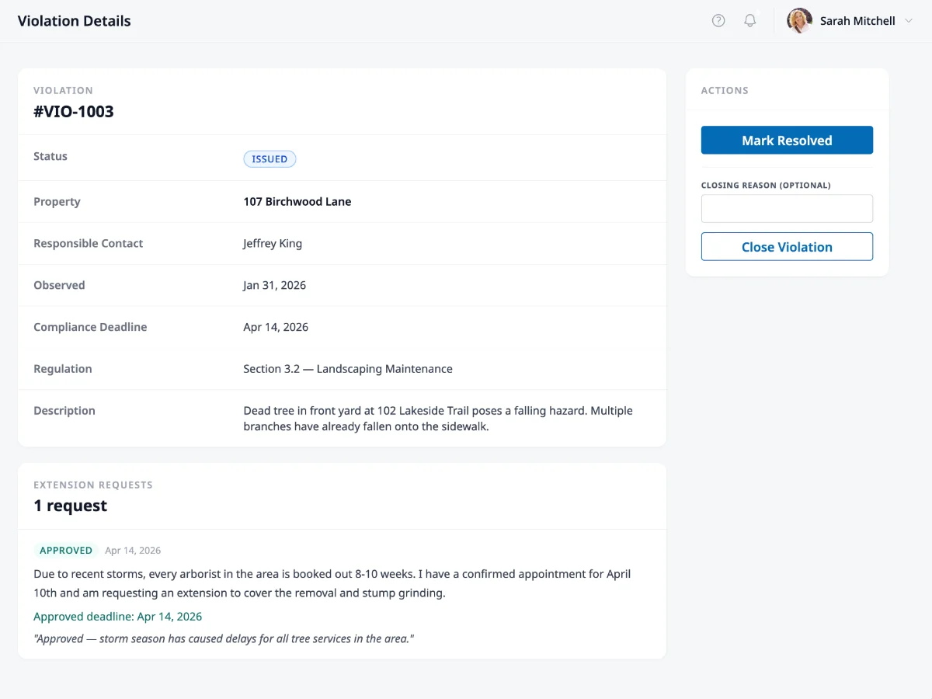
Task: Click responsible contact Jeffrey King
Action: [272, 243]
